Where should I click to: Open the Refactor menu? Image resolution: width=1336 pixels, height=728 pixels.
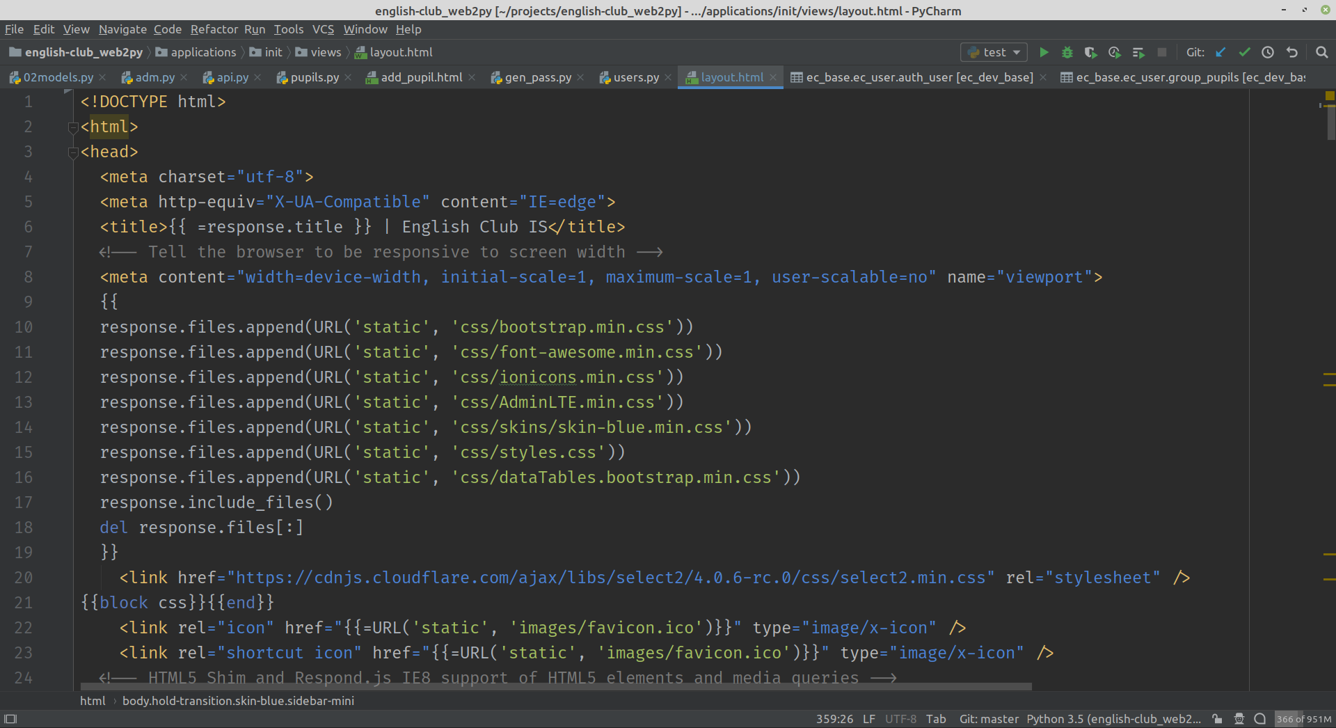[214, 29]
